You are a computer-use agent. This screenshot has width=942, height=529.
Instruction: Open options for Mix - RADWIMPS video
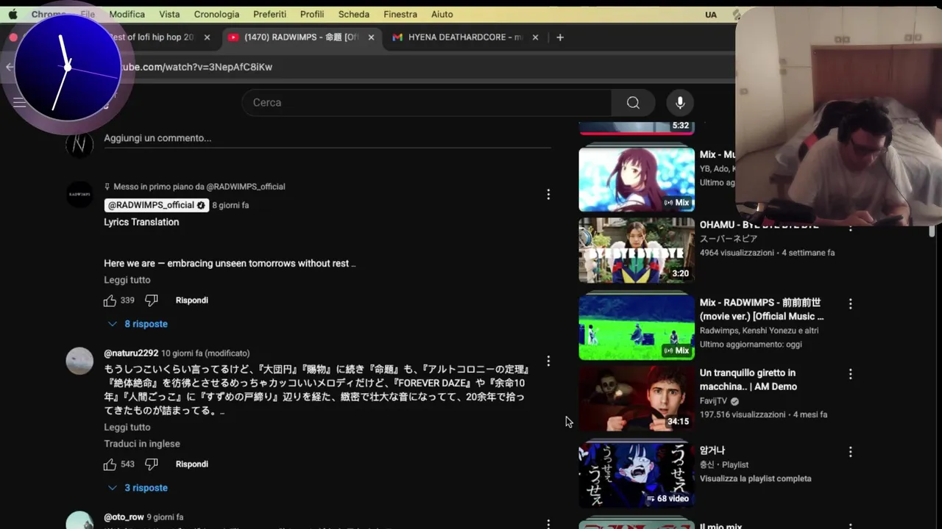tap(850, 303)
